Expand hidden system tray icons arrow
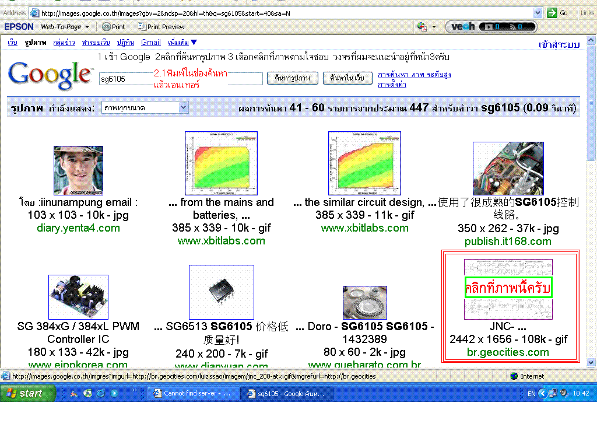Screen dimensions: 597x448 click(x=543, y=393)
